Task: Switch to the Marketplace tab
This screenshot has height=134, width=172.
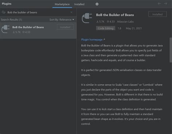Action: 62,4
